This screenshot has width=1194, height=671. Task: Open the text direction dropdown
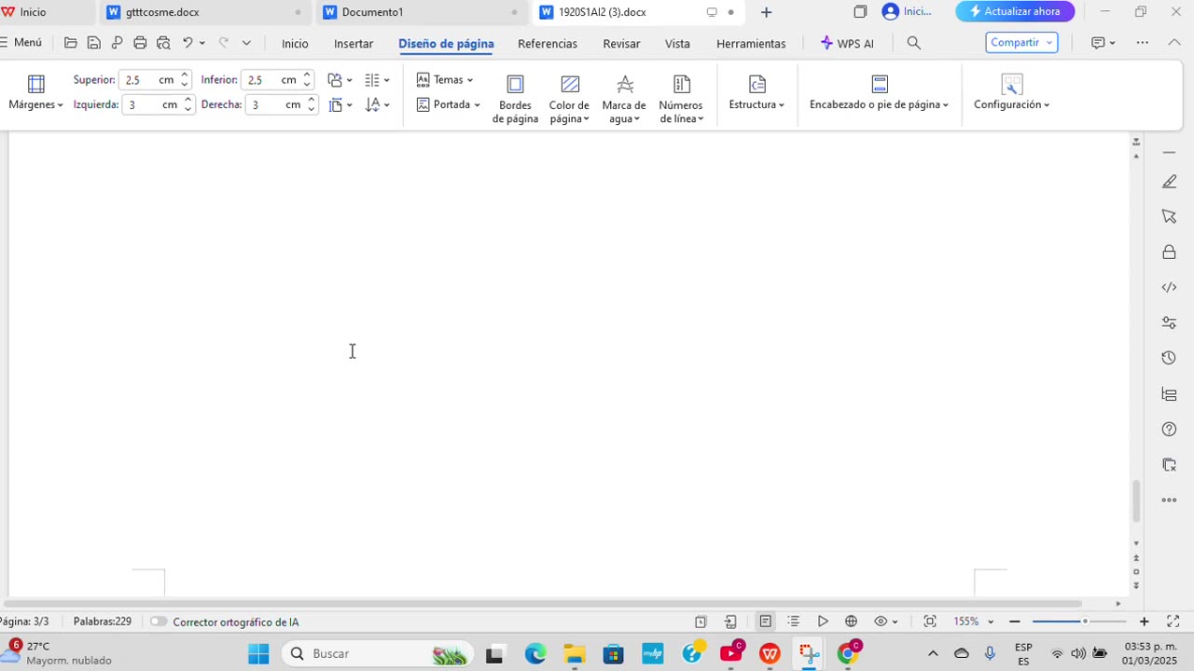[377, 104]
